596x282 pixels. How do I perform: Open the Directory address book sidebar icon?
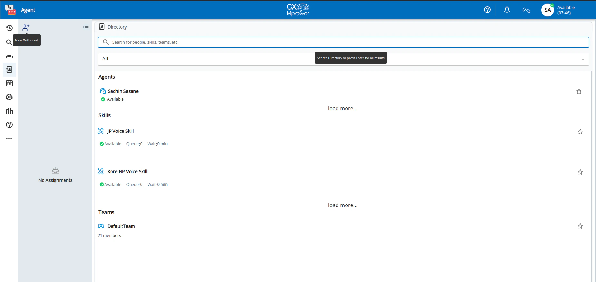point(9,69)
